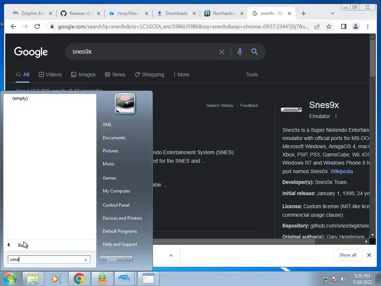
Task: Open Control Panel from Start menu
Action: [x=116, y=205]
